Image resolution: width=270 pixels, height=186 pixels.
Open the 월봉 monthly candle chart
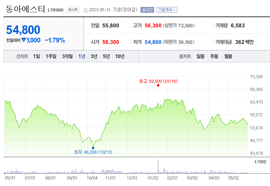[x=228, y=56]
